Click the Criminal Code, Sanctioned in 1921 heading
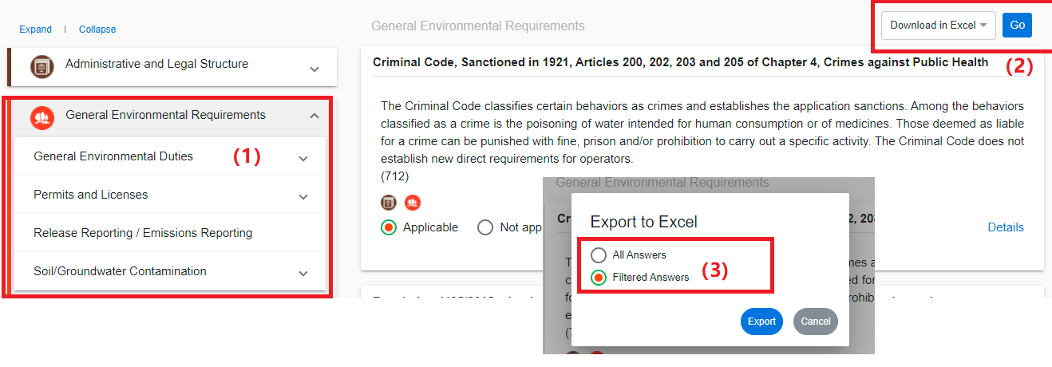Viewport: 1052px width, 367px height. 681,61
